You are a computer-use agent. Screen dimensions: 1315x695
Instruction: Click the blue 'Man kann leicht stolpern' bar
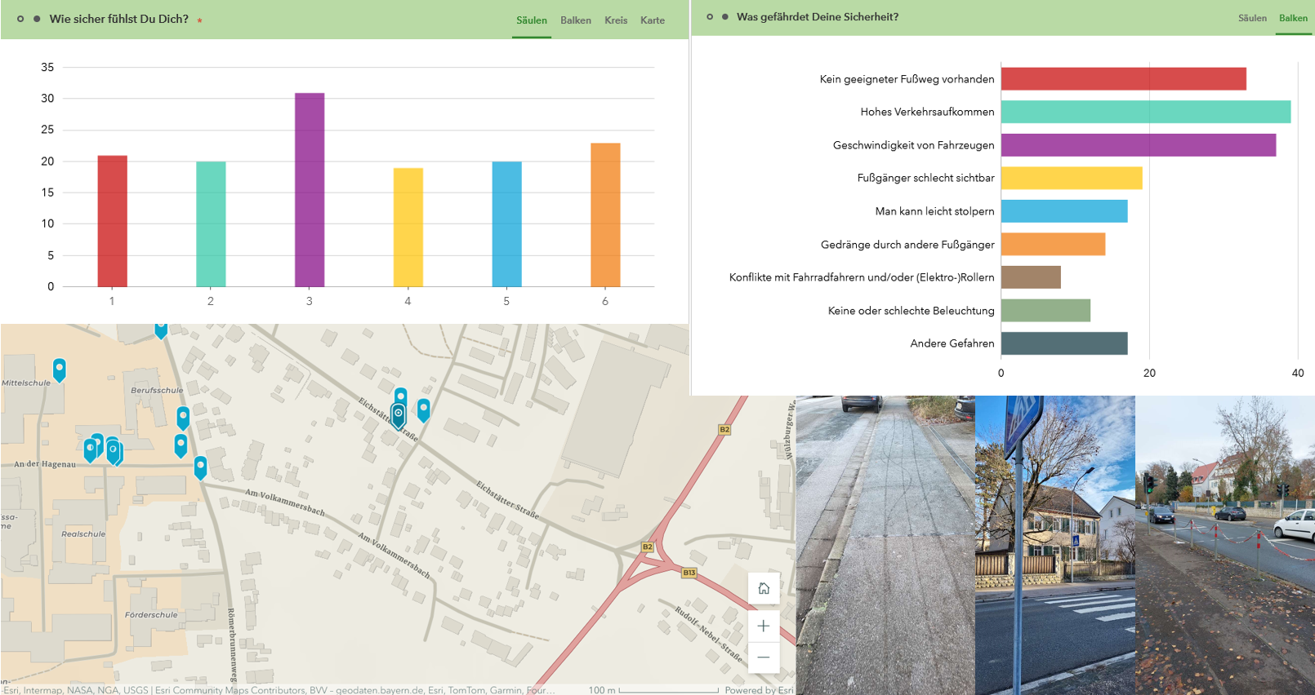(x=1064, y=211)
